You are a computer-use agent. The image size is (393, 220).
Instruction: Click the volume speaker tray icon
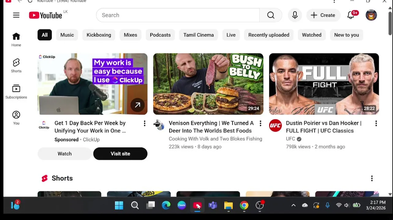(x=347, y=205)
